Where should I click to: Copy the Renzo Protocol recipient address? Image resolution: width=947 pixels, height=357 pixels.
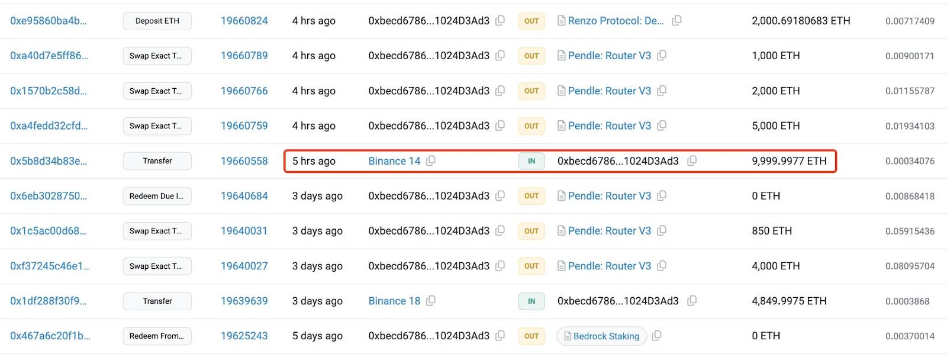tap(677, 21)
